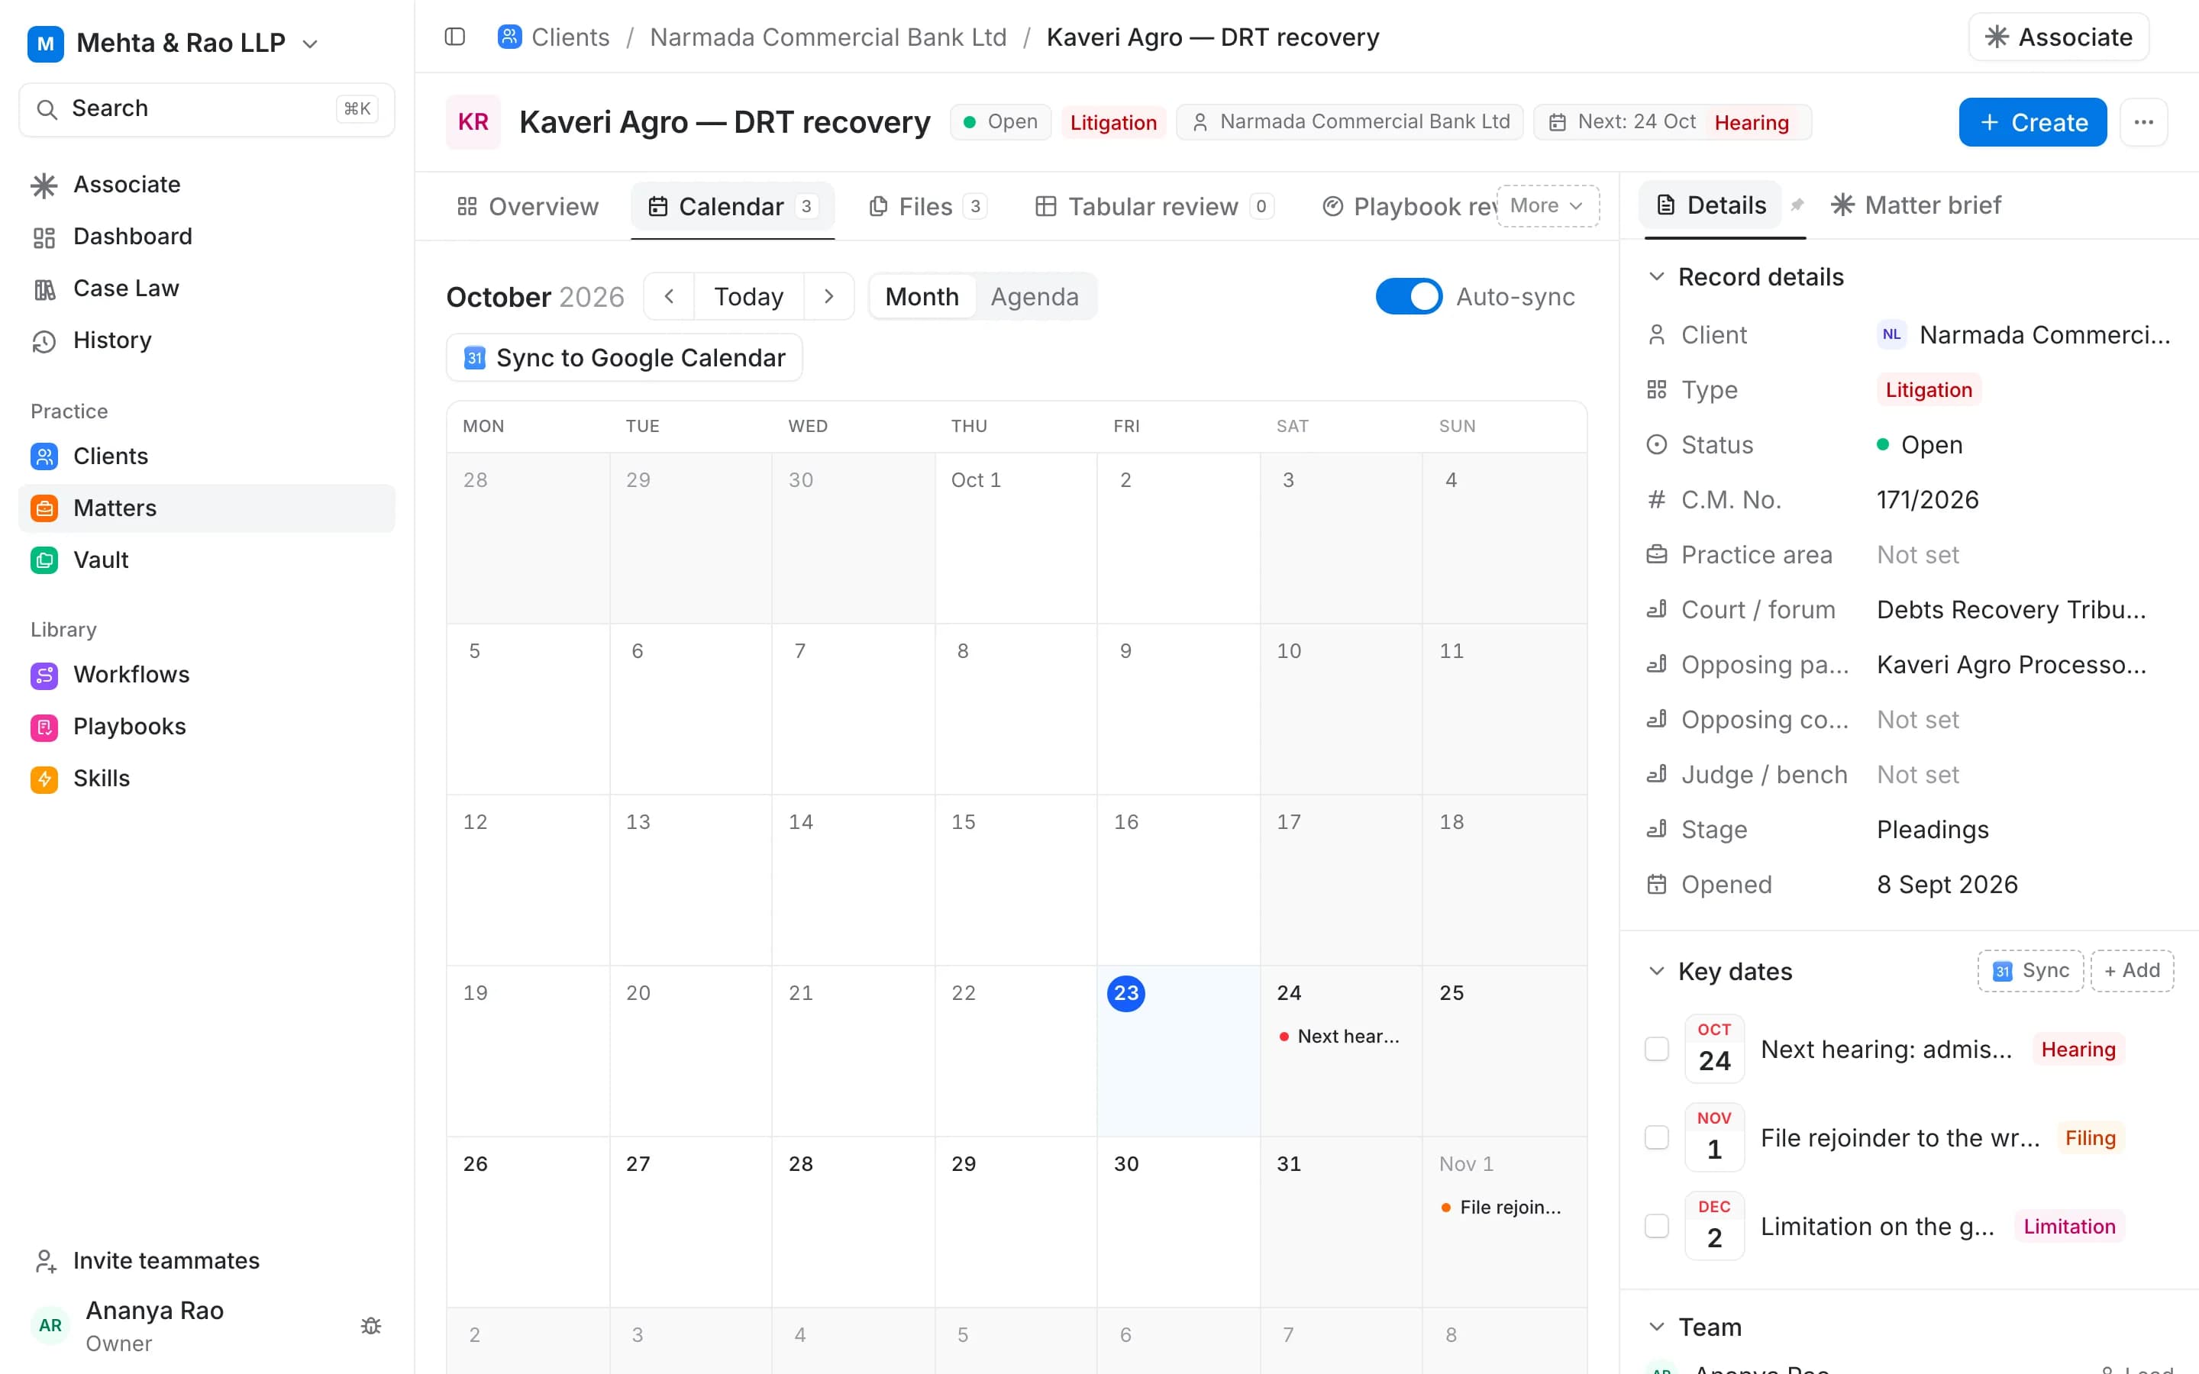Expand the More tabs dropdown
Viewport: 2199px width, 1374px height.
pyautogui.click(x=1548, y=205)
